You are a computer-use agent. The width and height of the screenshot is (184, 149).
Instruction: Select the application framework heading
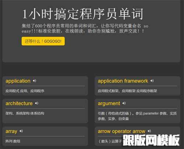123,81
